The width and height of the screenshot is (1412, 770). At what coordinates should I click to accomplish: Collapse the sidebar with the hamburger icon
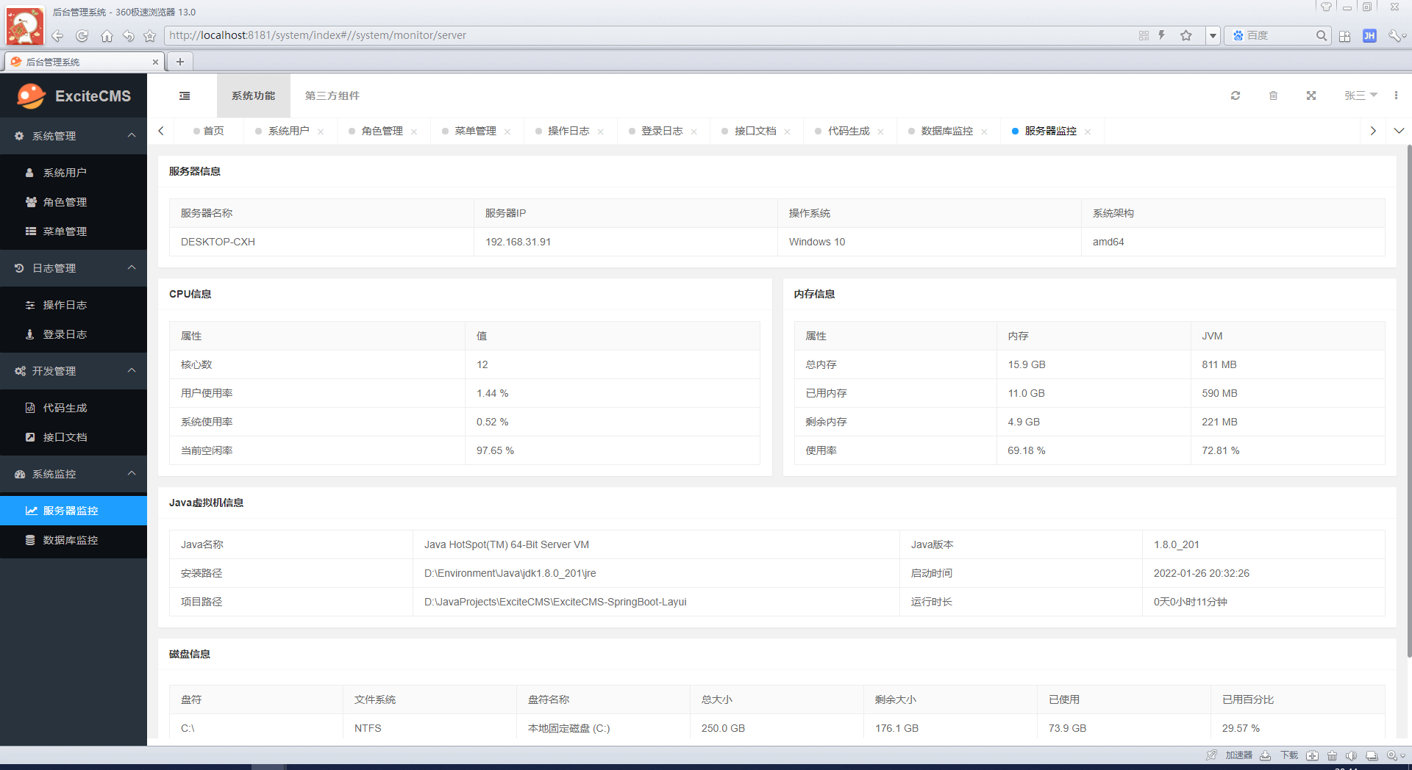coord(184,96)
